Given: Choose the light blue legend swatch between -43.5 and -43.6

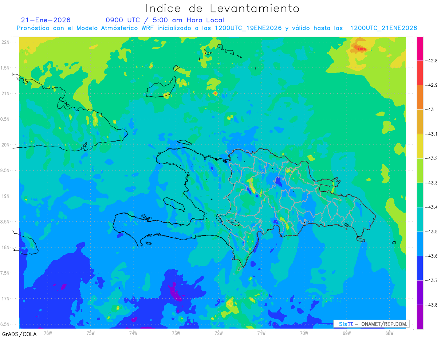Looking at the screenshot, I should coord(420,244).
